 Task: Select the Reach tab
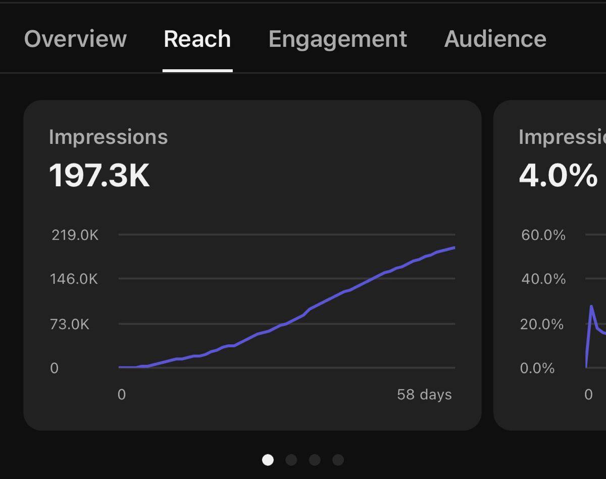[197, 39]
